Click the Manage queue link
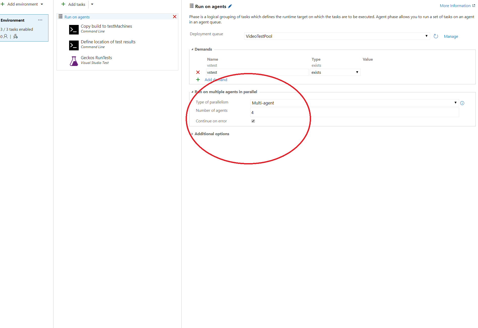This screenshot has width=478, height=328. pyautogui.click(x=451, y=37)
